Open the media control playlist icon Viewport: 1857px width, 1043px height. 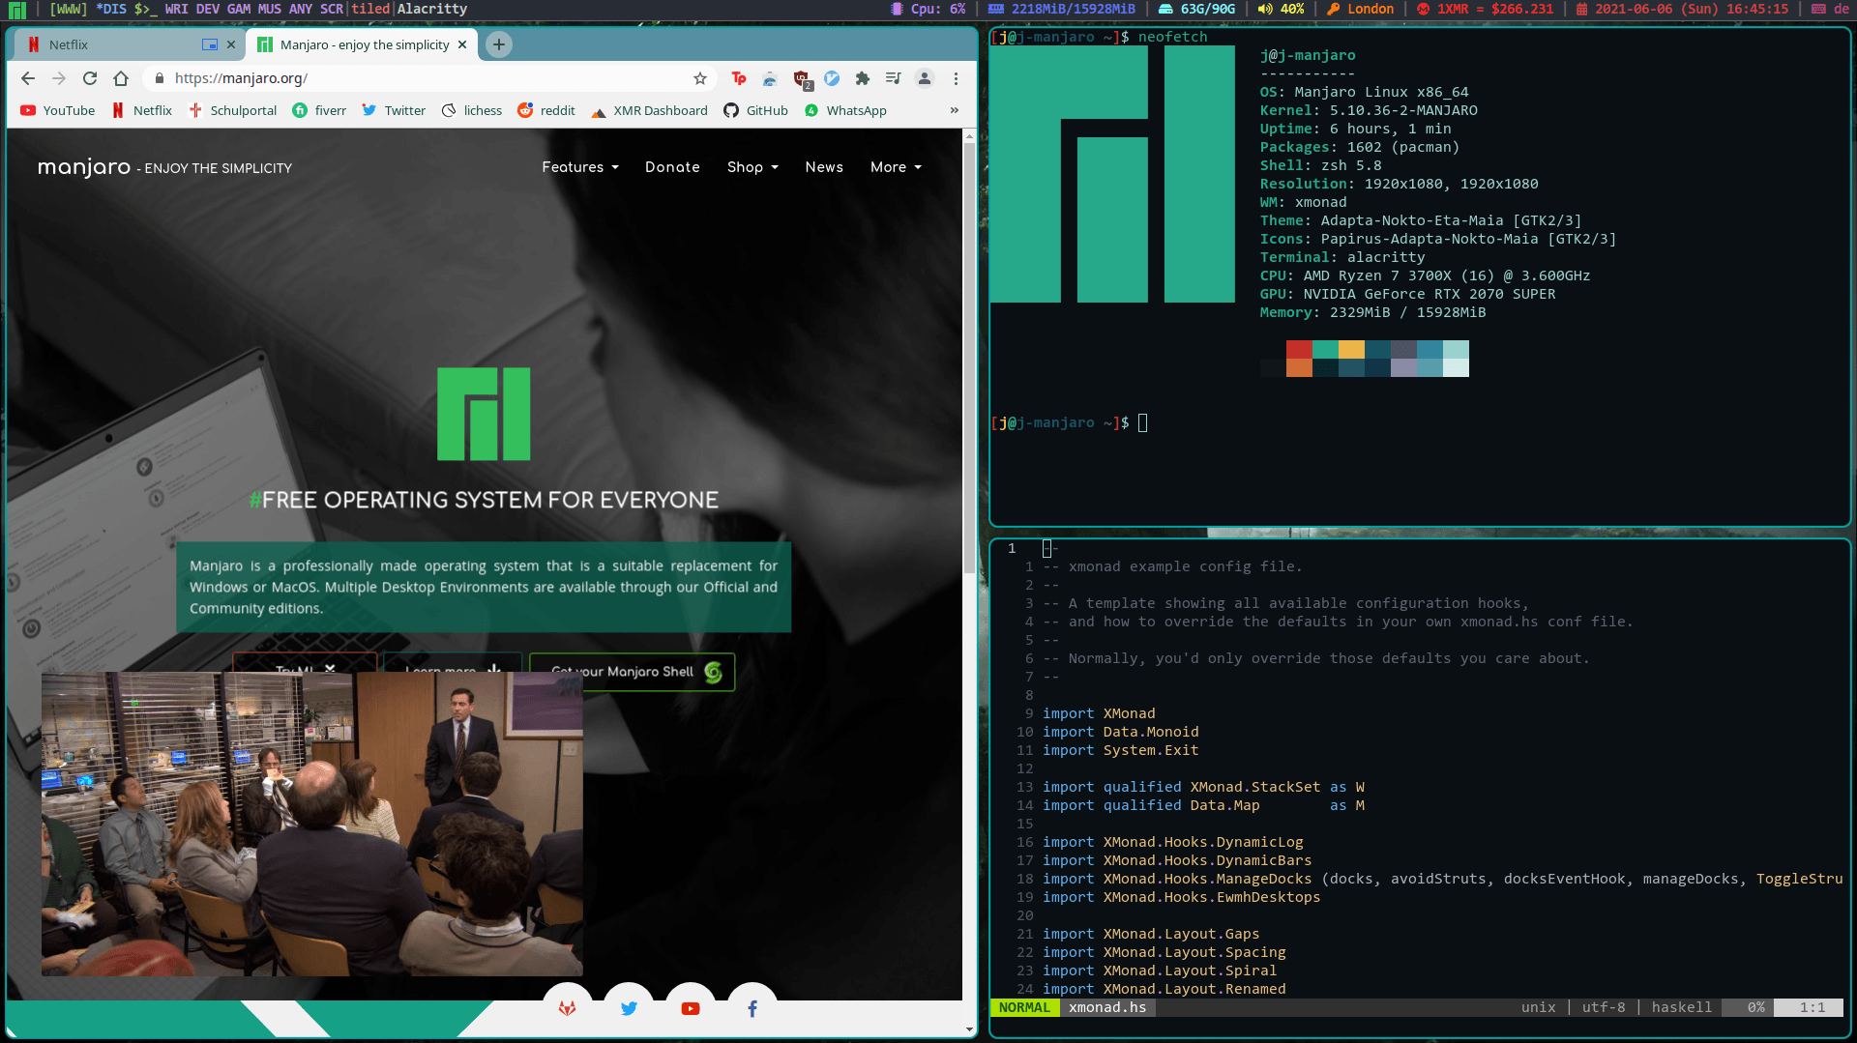pos(894,78)
